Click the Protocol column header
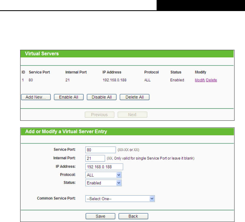This screenshot has height=222, width=245. (151, 72)
